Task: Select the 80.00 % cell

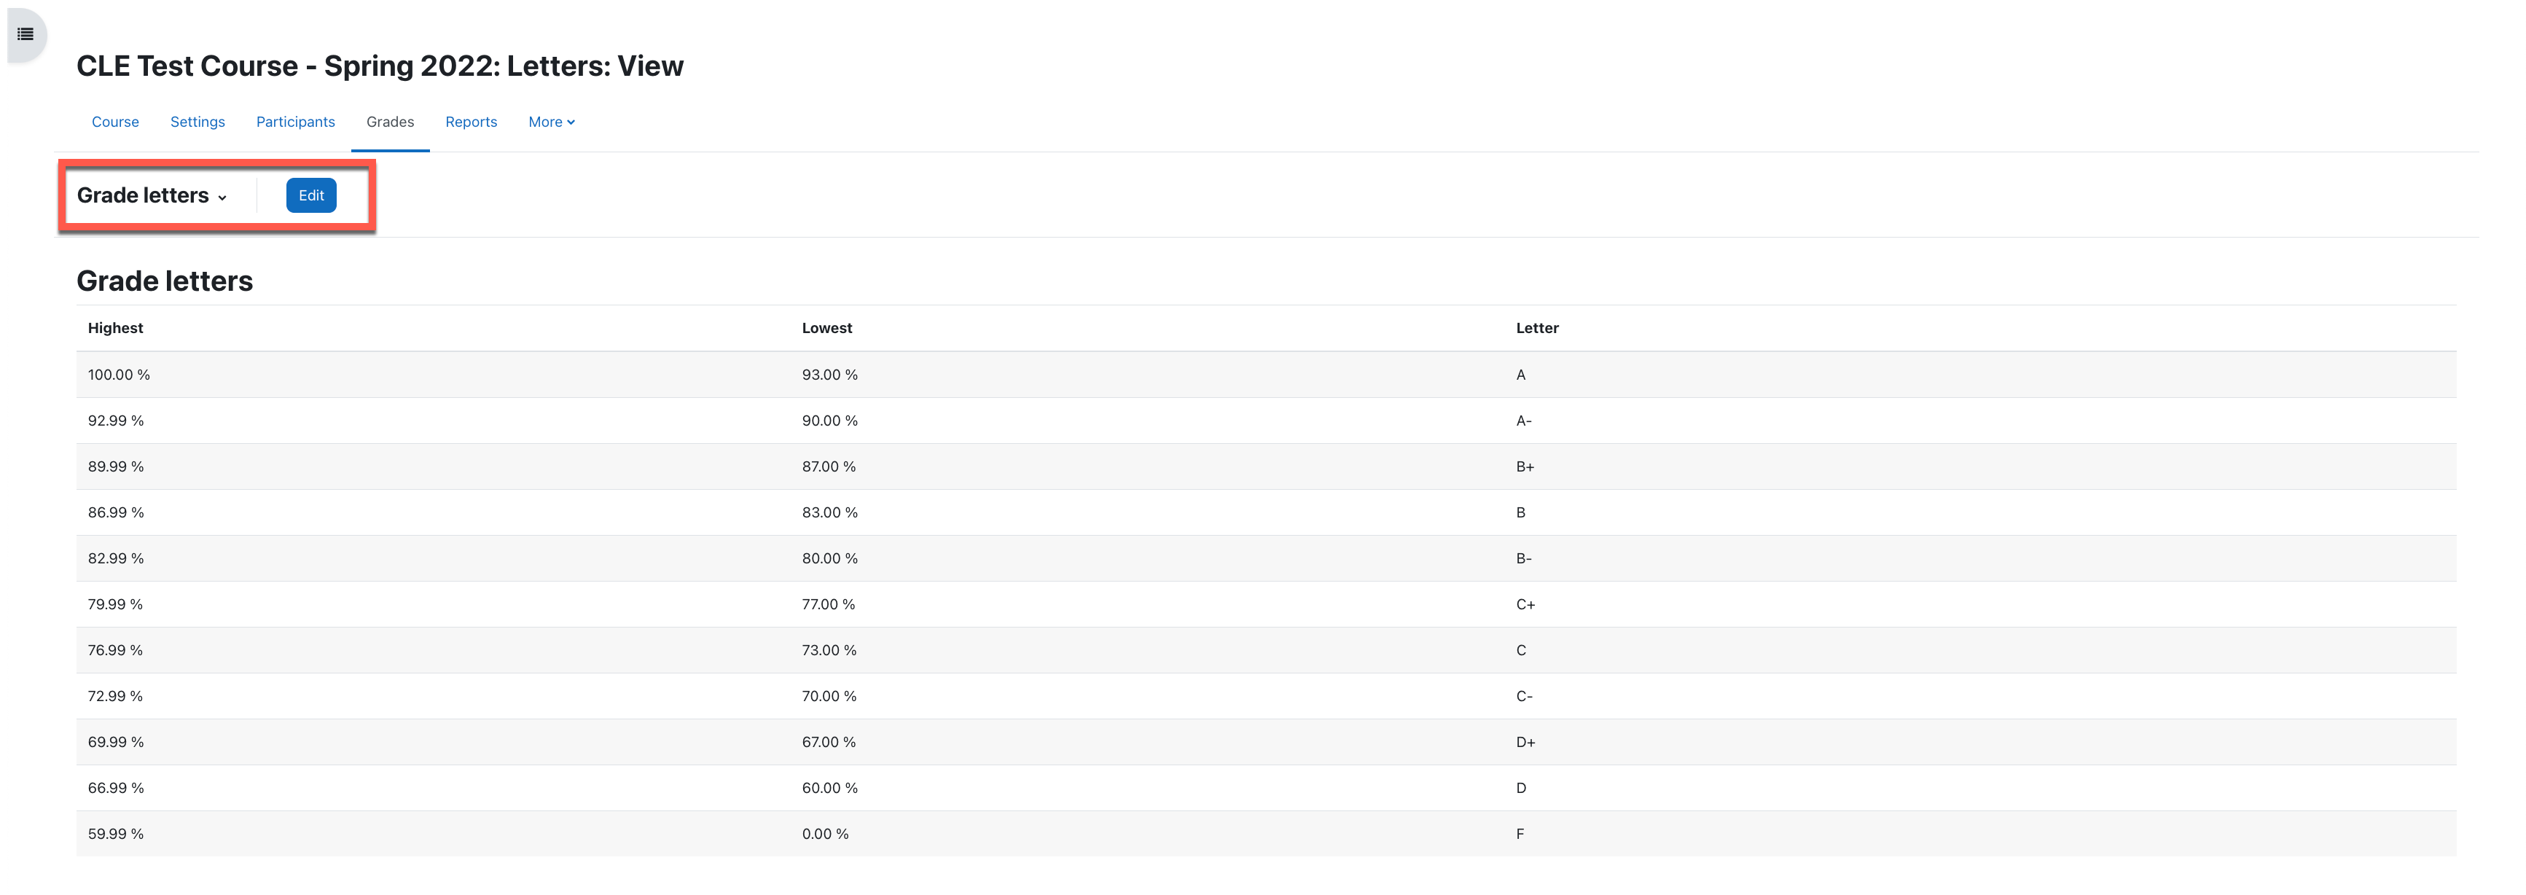Action: pos(829,559)
